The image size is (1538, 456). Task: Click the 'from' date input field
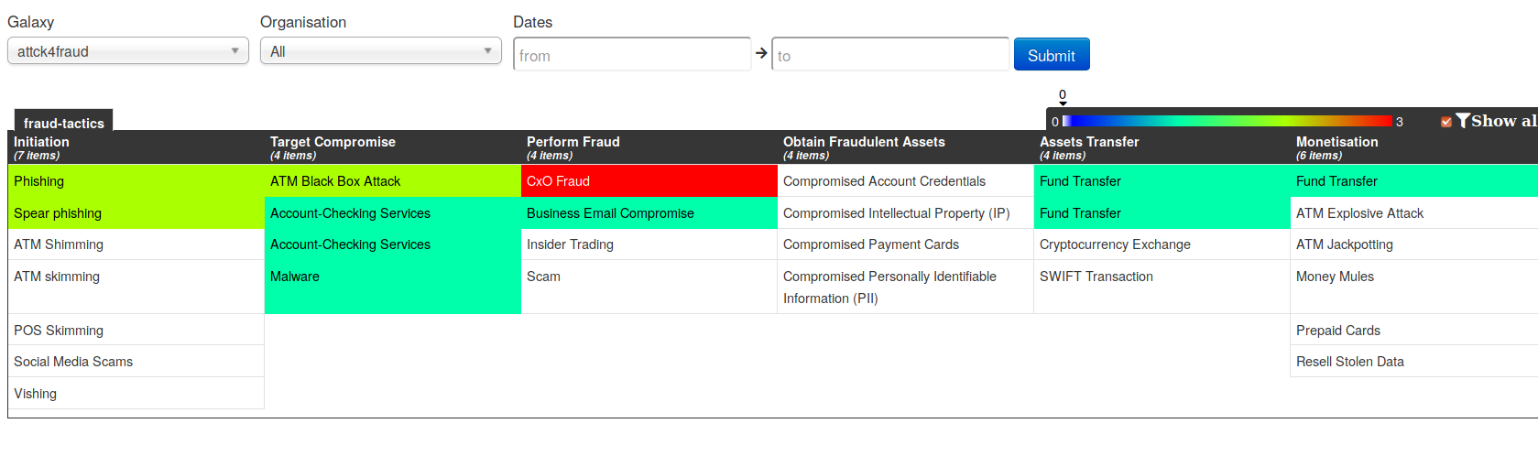click(x=632, y=55)
